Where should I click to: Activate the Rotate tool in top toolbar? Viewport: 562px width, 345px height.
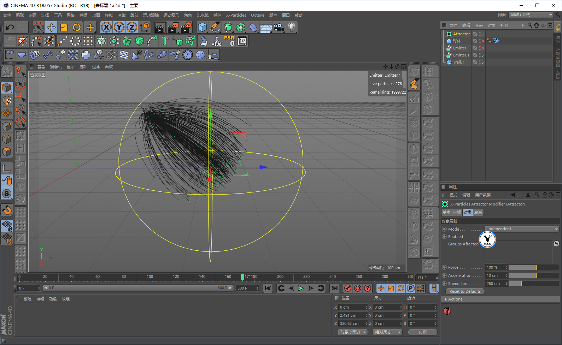click(x=77, y=27)
